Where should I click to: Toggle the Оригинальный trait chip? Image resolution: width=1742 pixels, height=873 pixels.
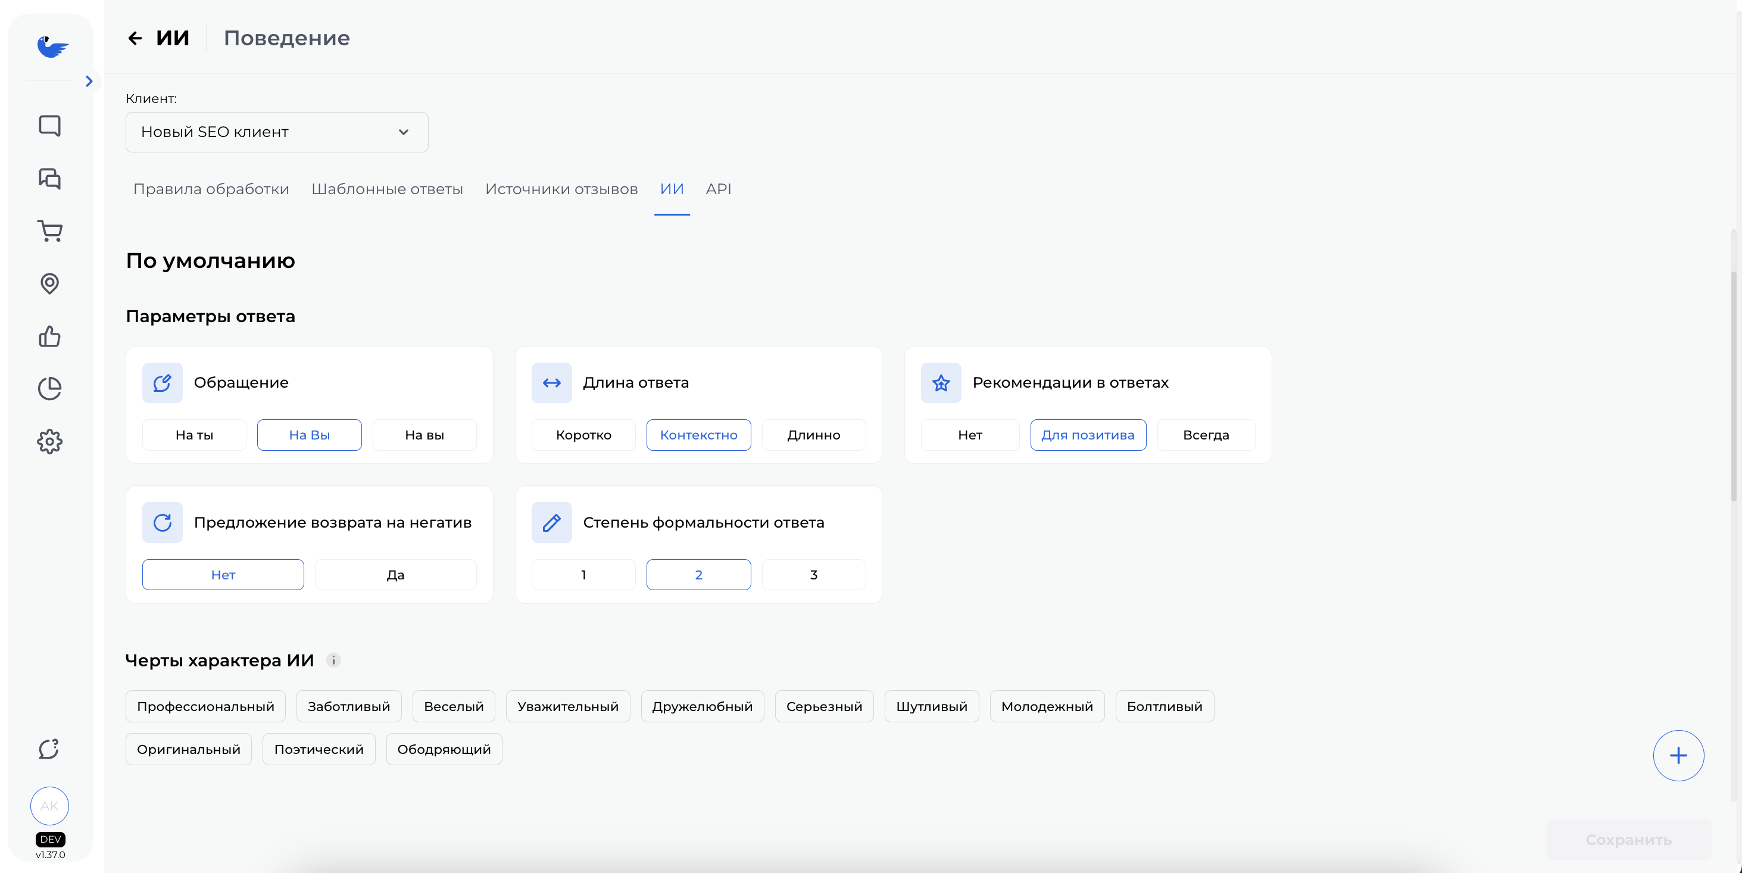(x=189, y=750)
